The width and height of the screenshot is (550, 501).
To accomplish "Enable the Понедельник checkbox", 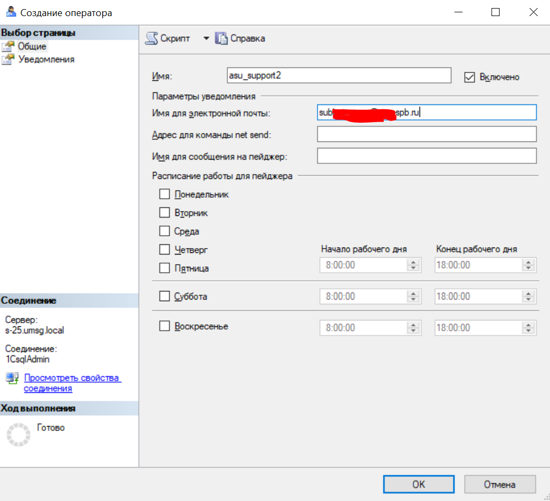I will click(x=165, y=195).
